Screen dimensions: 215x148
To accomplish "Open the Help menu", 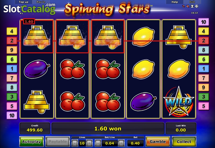I will coord(175,2).
